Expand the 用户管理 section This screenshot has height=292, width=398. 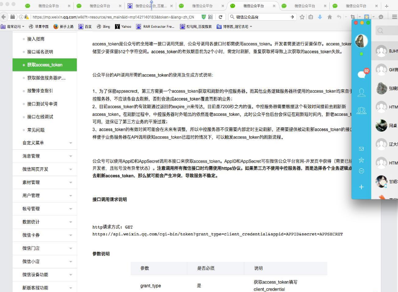(x=45, y=196)
